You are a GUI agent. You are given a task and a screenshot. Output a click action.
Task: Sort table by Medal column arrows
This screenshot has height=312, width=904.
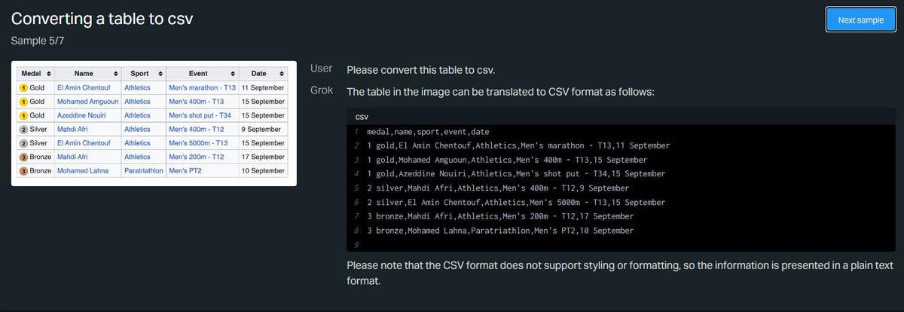point(49,74)
